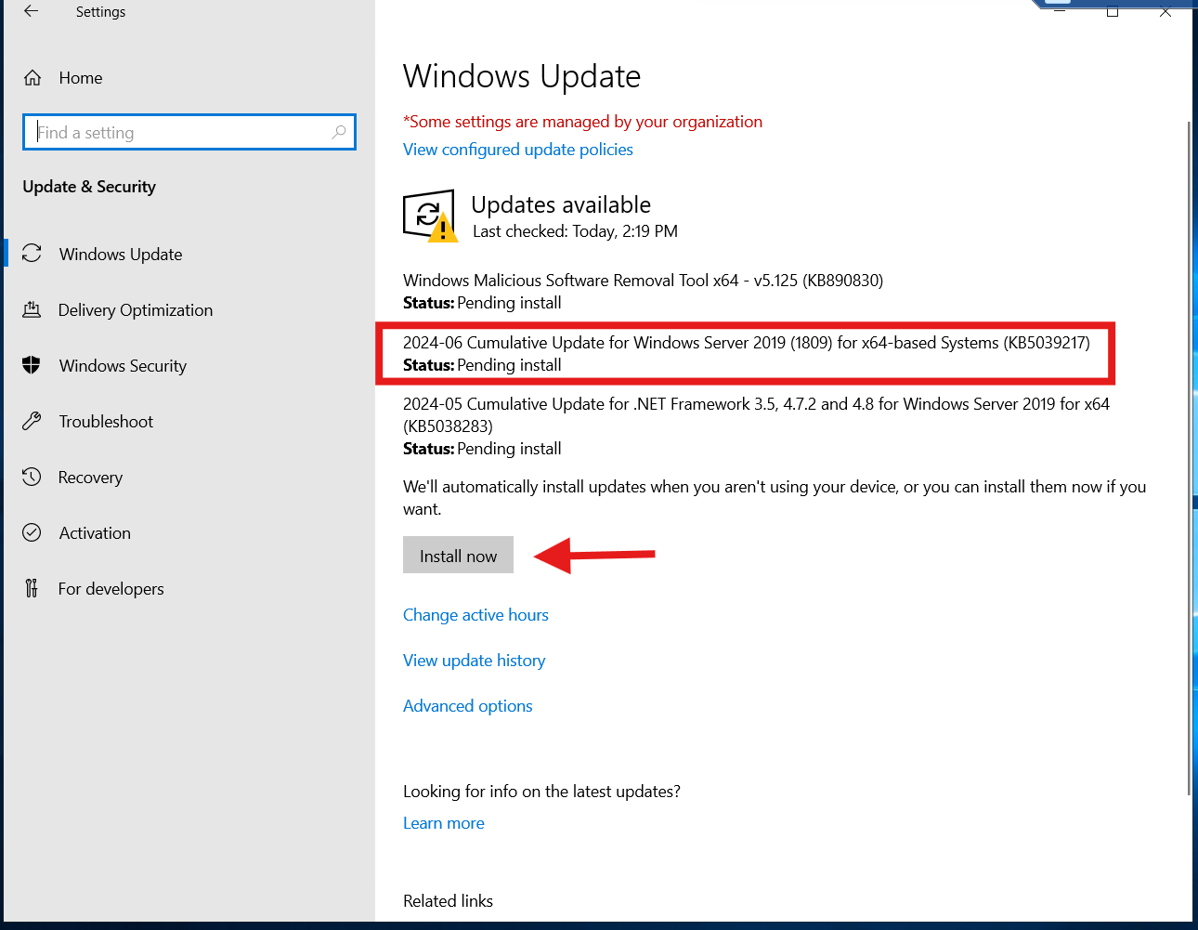Click the Updates available heading
This screenshot has height=930, width=1198.
[x=561, y=204]
